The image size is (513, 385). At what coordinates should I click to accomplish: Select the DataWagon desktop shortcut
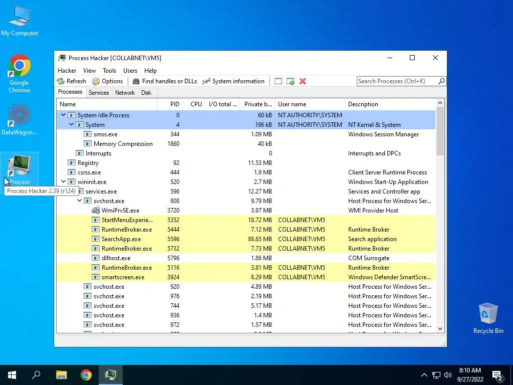20,120
